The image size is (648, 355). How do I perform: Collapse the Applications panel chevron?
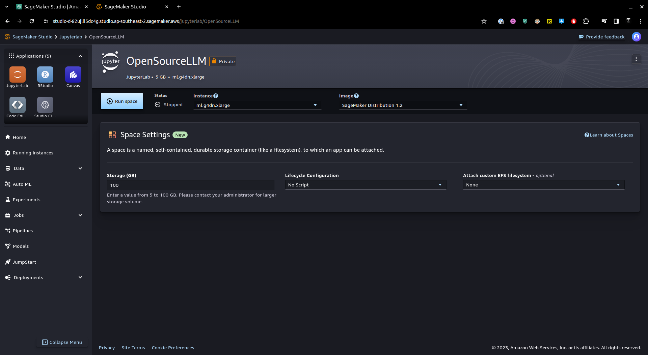pyautogui.click(x=80, y=56)
